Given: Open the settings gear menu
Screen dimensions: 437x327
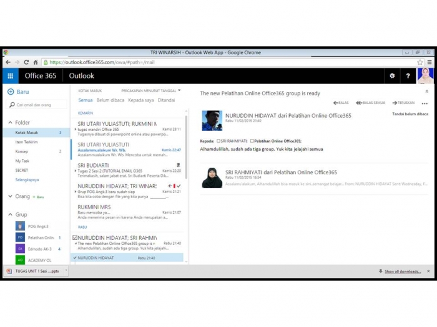Looking at the screenshot, I should tap(392, 75).
